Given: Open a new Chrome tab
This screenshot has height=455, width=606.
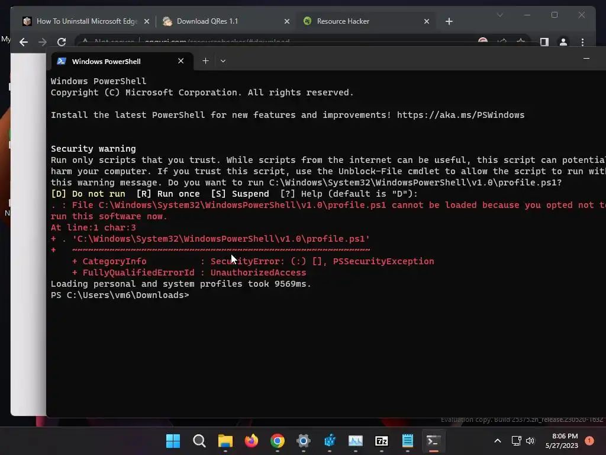Looking at the screenshot, I should tap(449, 21).
